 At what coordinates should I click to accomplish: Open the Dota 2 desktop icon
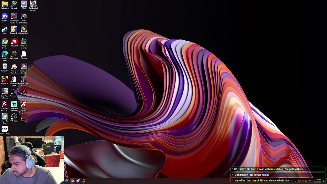(24, 118)
